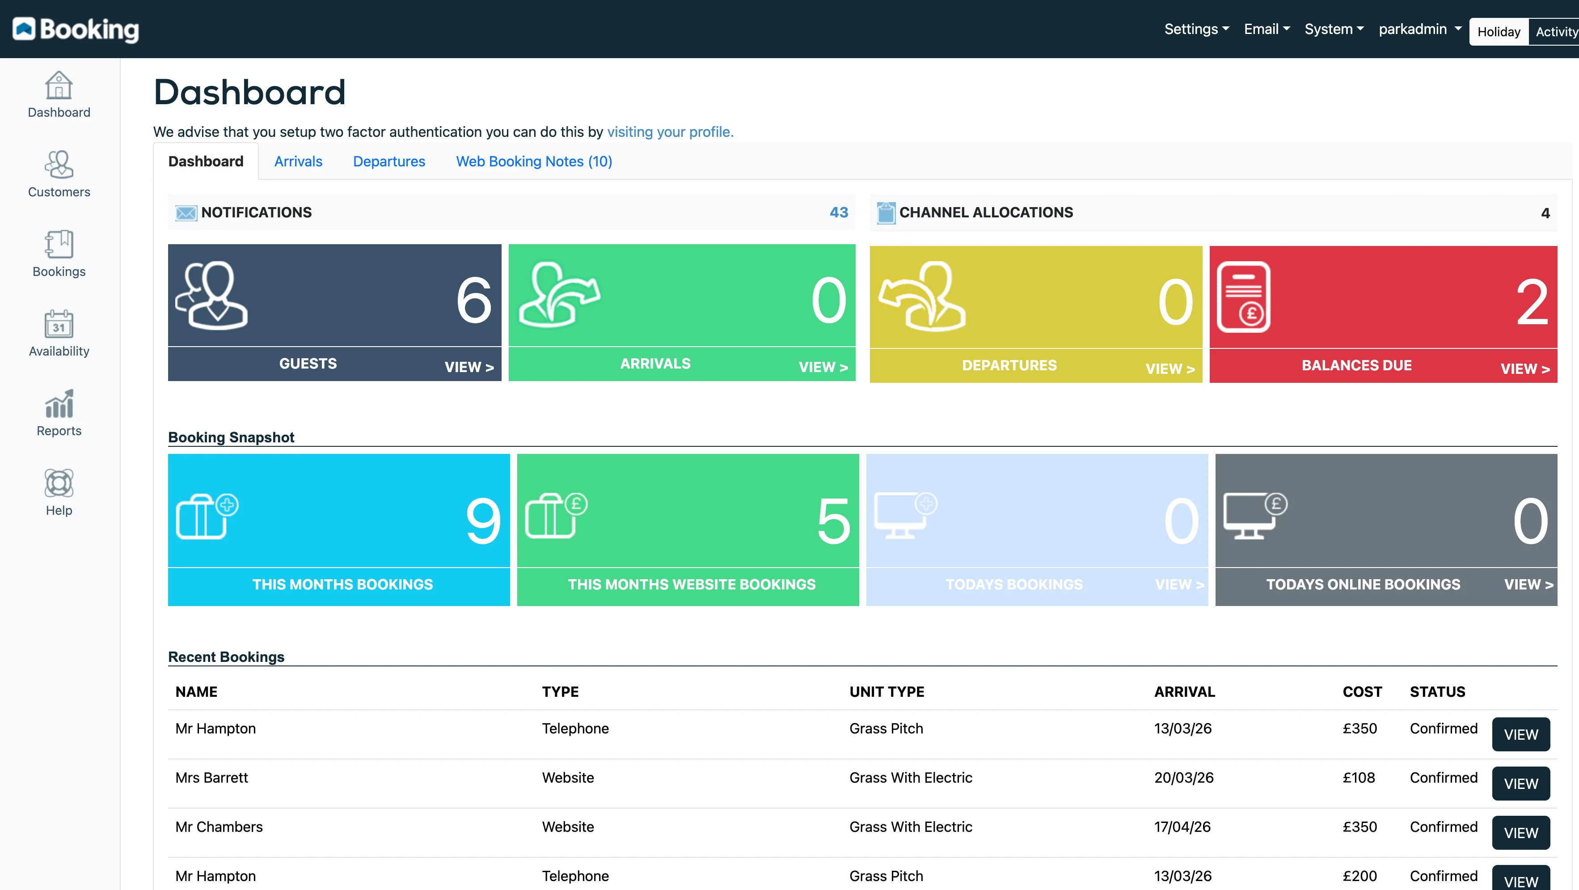Click the Booking Snapshot heading
This screenshot has height=890, width=1579.
tap(231, 437)
